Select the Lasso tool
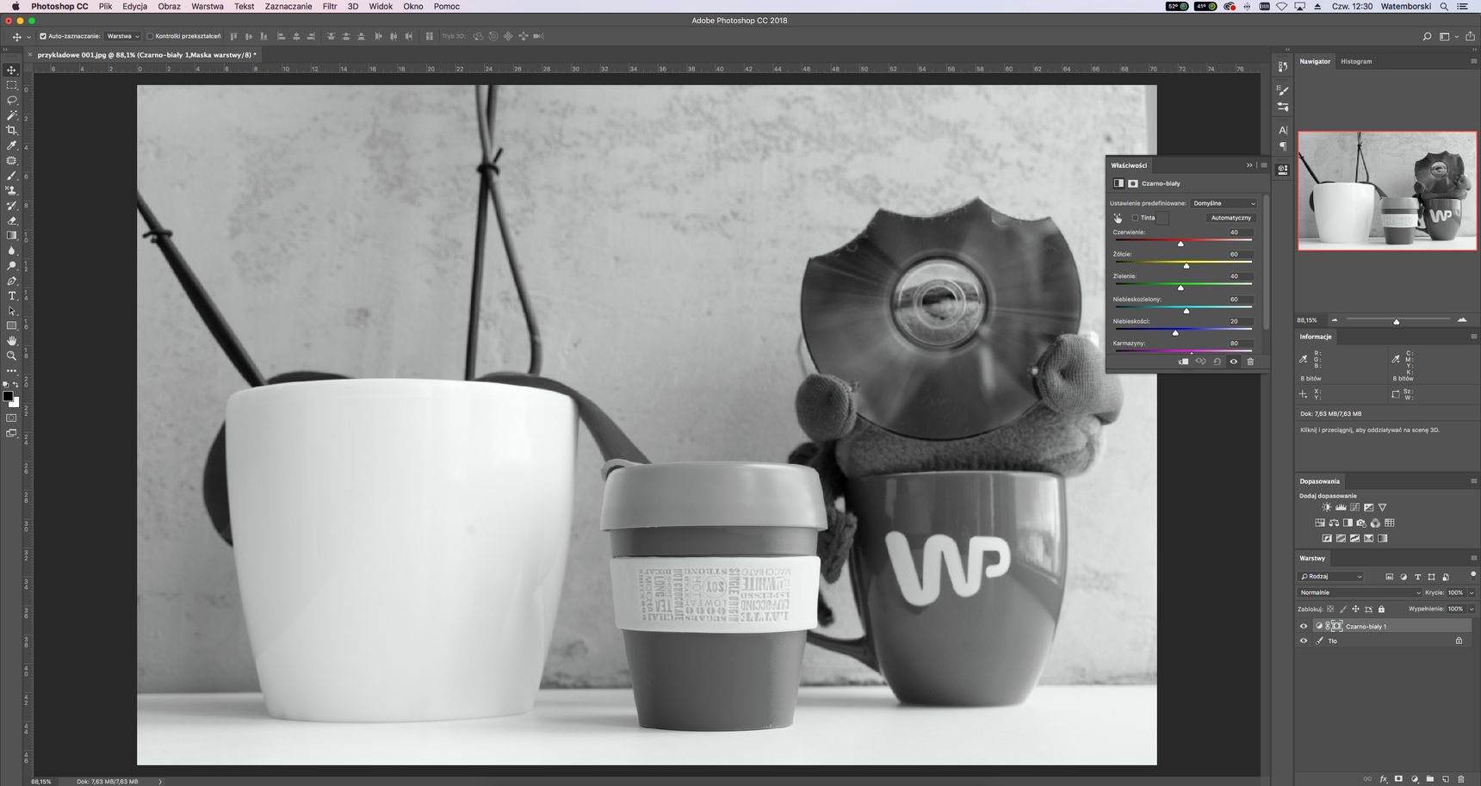This screenshot has height=786, width=1481. pos(11,100)
